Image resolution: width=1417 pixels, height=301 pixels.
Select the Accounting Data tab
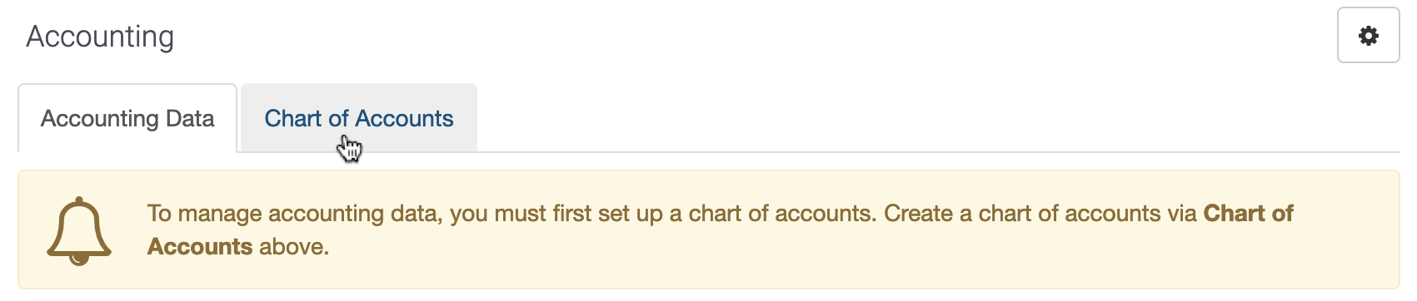coord(127,118)
